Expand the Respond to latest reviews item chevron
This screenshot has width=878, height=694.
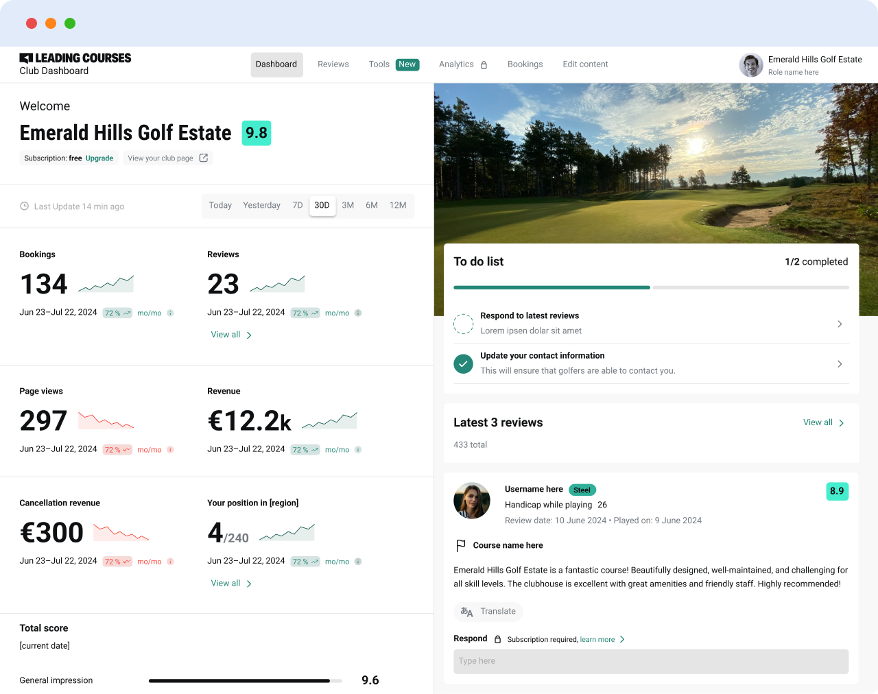tap(840, 324)
